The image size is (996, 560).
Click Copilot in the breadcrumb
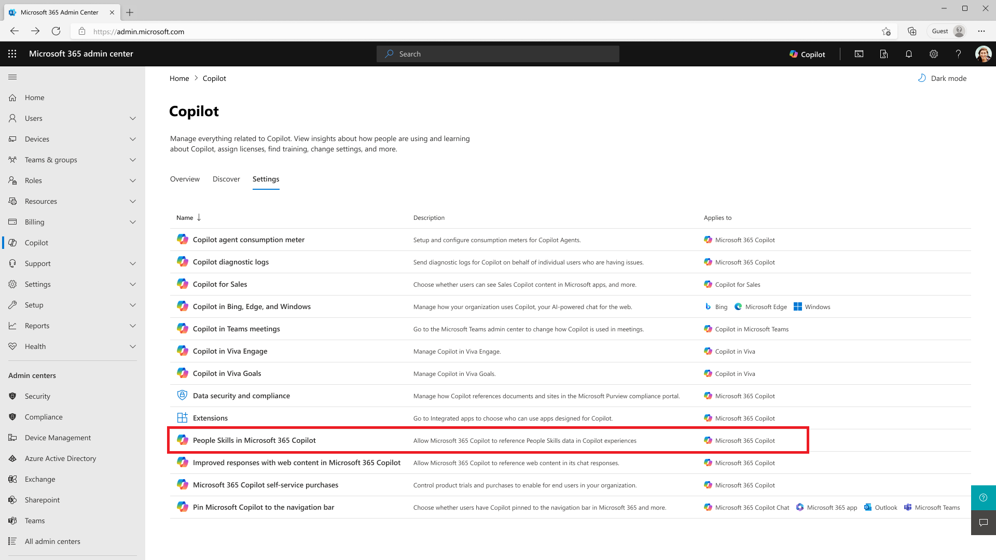coord(214,78)
